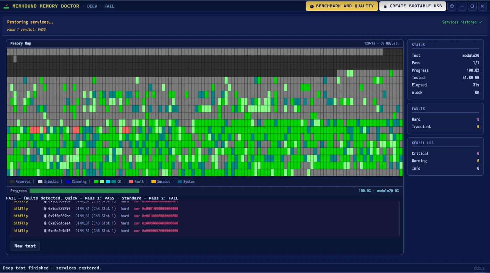This screenshot has height=273, width=490.
Task: Open the debug link in status bar
Action: coord(479,268)
